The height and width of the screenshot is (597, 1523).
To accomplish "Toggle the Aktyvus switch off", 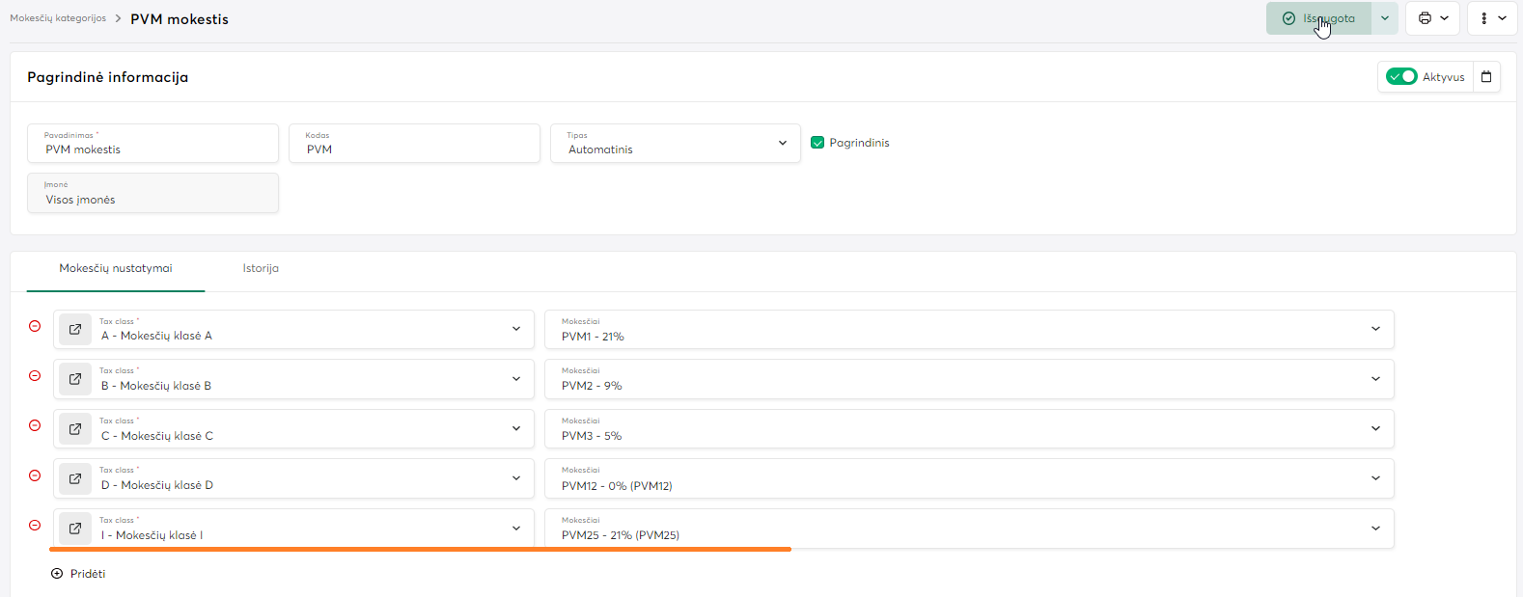I will 1401,77.
